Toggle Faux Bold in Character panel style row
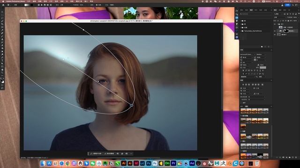Screen dimensions: 300x168 (x=243, y=70)
